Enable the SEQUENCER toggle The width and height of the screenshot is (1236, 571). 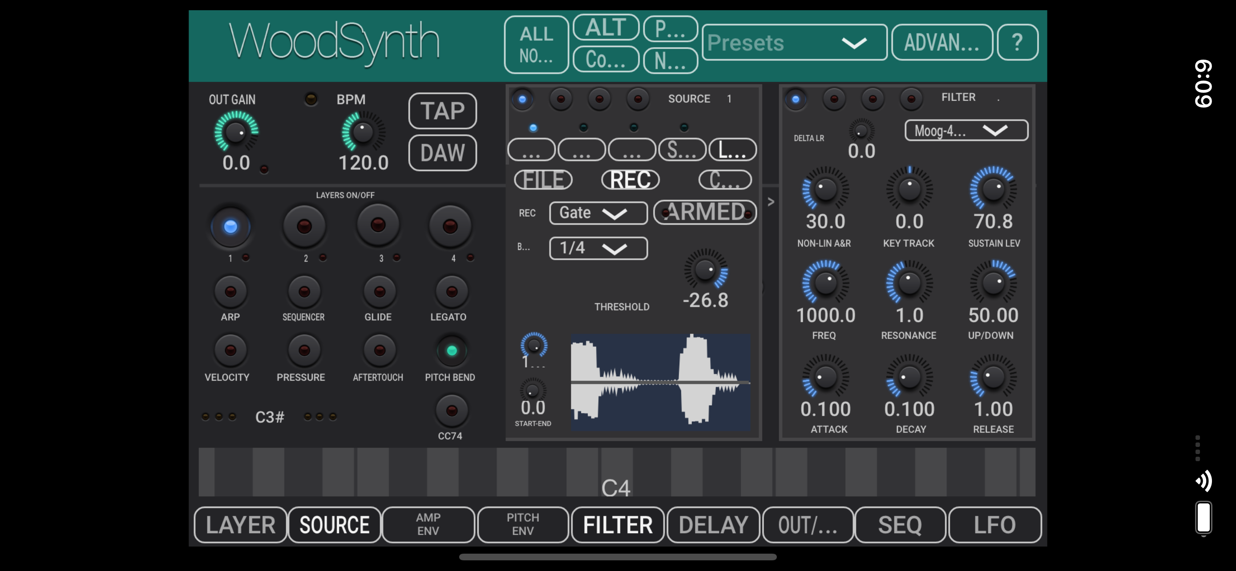click(x=304, y=291)
